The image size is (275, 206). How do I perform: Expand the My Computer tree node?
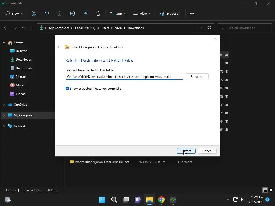pos(4,115)
